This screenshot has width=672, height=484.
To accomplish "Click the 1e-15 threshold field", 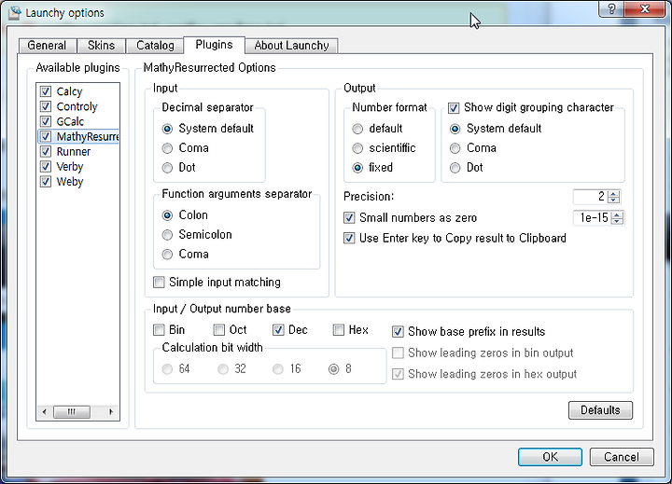I will coord(593,218).
